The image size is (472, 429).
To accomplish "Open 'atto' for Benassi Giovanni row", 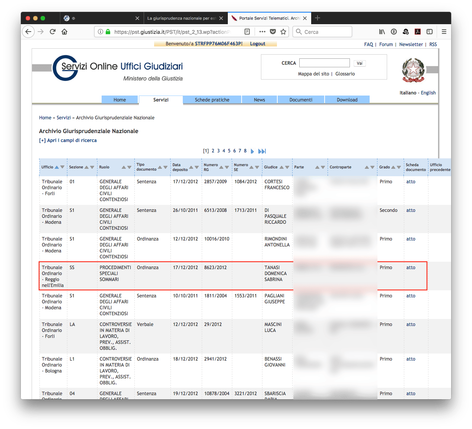I will 411,359.
